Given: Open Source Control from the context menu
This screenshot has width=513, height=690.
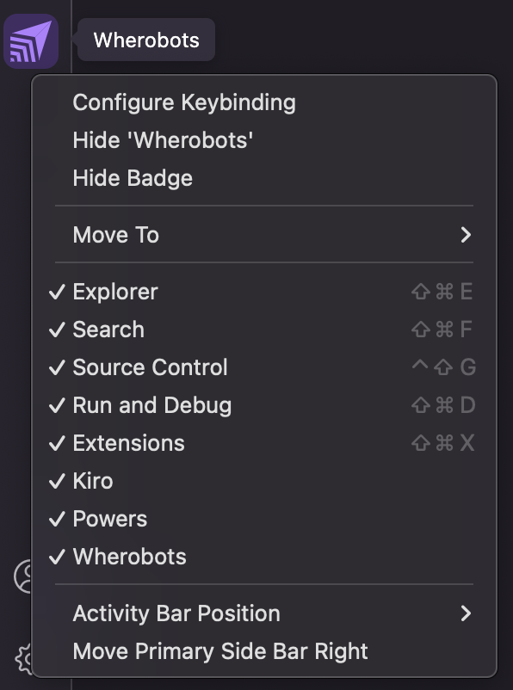Looking at the screenshot, I should tap(151, 367).
